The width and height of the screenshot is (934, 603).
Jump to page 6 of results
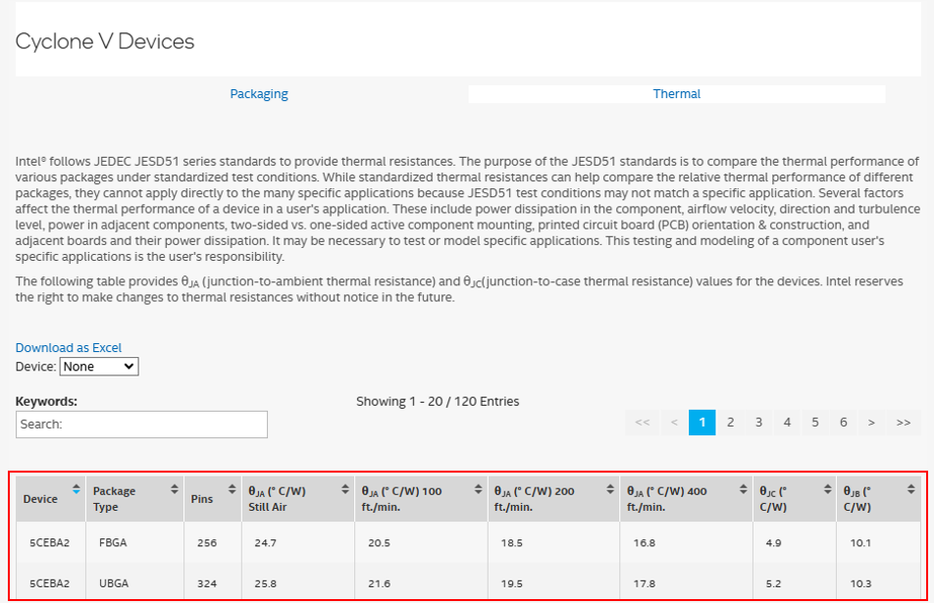click(x=844, y=423)
